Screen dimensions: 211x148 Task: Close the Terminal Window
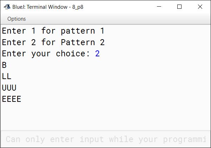click(200, 7)
